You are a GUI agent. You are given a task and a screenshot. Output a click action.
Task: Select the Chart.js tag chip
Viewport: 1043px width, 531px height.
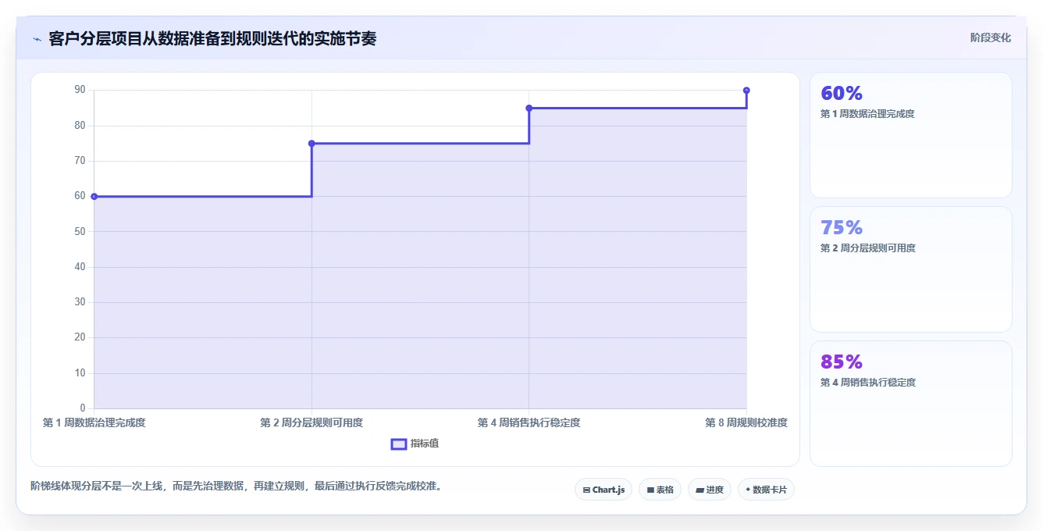pos(603,490)
